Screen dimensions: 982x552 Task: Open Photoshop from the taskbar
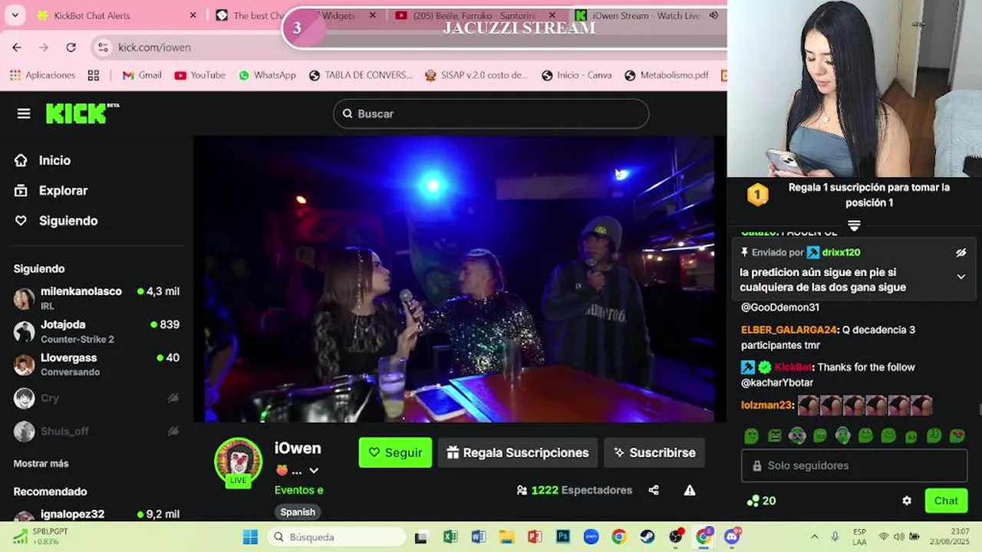tap(563, 537)
